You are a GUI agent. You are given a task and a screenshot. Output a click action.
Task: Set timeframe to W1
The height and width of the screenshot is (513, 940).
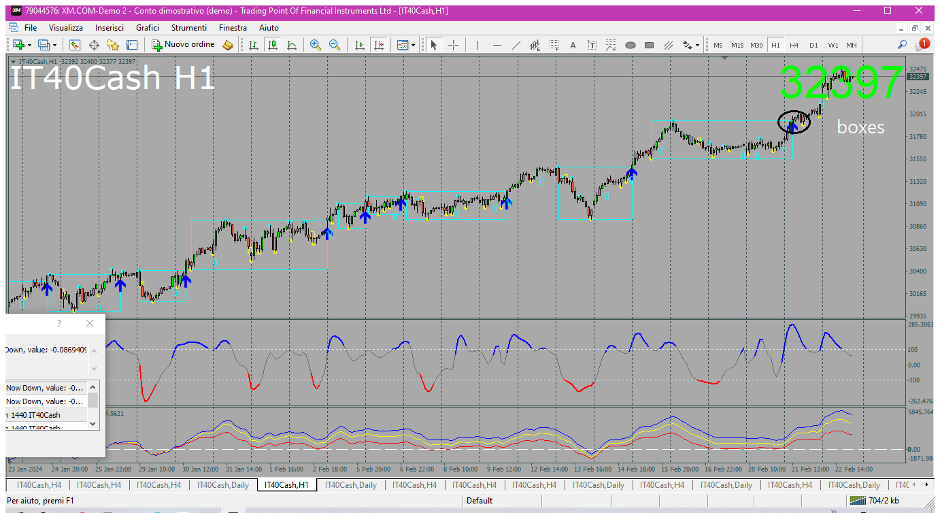tap(833, 45)
